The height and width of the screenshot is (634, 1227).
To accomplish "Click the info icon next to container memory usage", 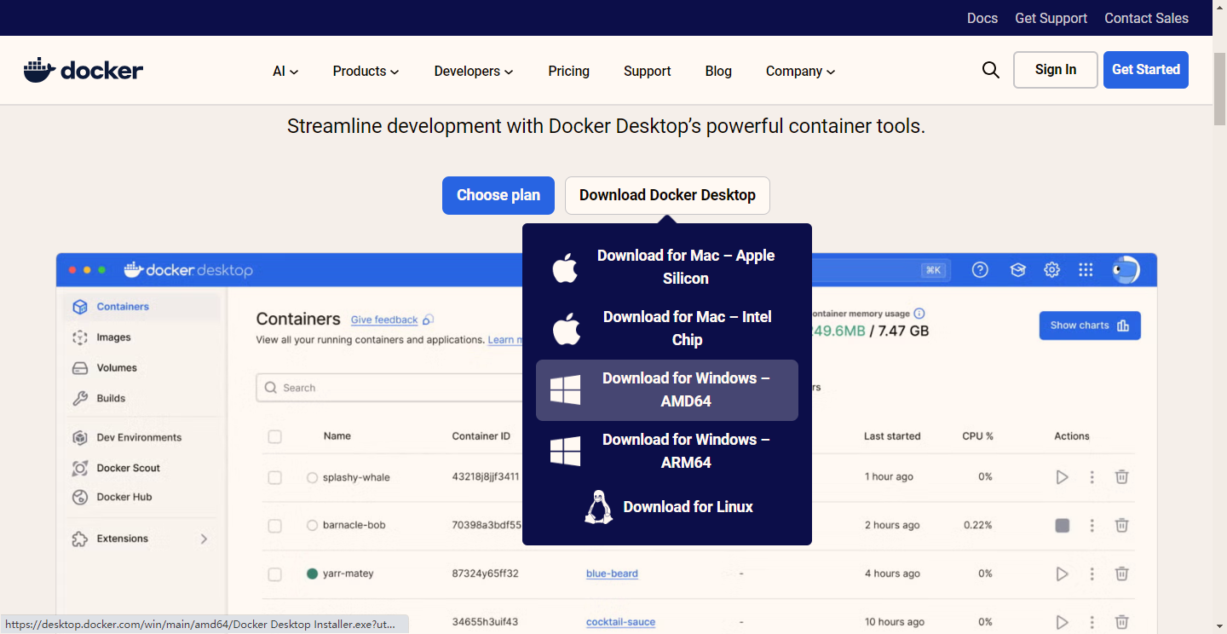I will (x=919, y=314).
